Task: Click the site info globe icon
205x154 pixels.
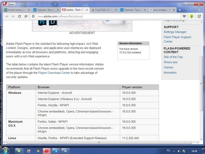Action: click(33, 16)
